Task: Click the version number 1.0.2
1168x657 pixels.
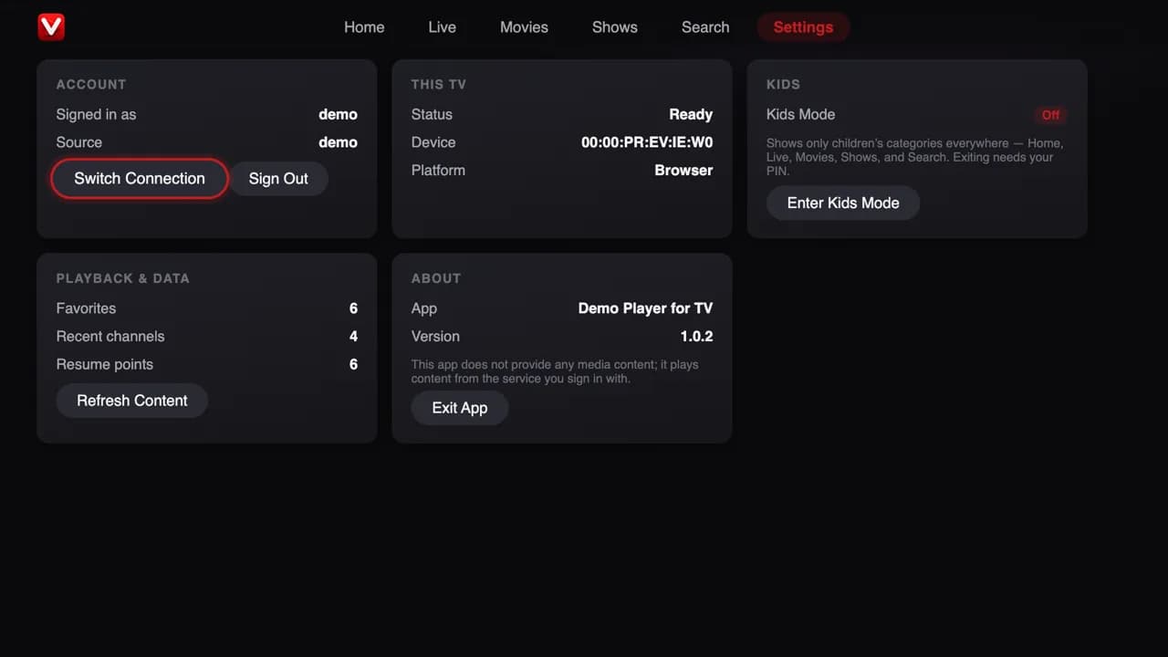Action: pos(696,337)
